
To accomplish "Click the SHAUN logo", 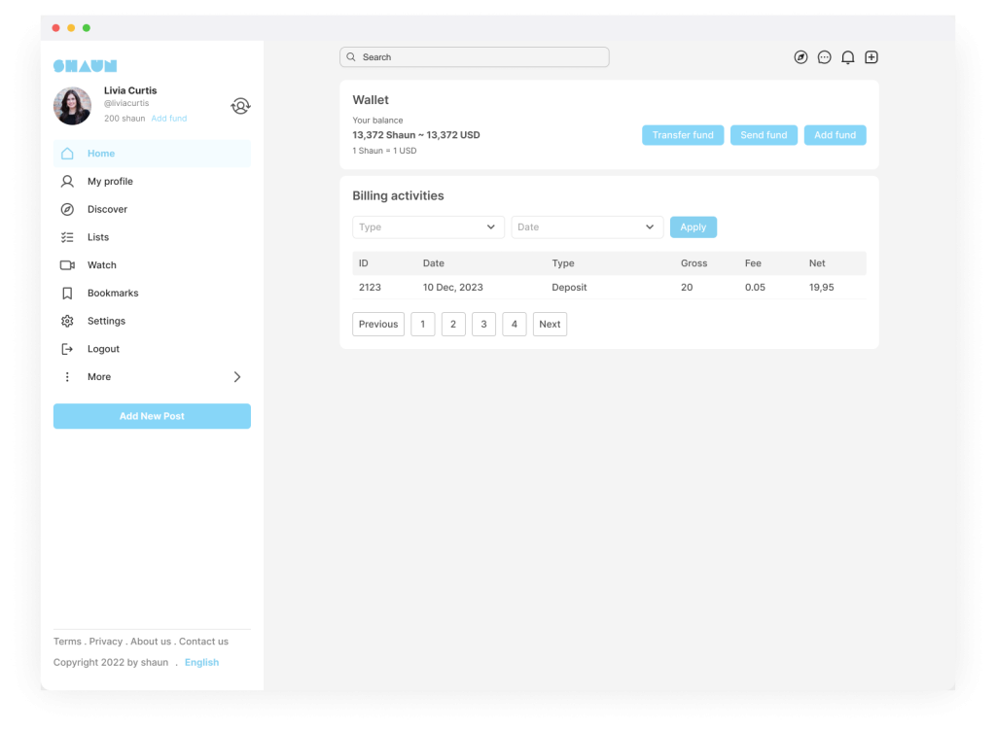I will pos(86,65).
